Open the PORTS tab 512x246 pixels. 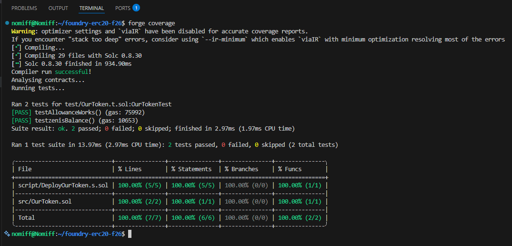pyautogui.click(x=122, y=8)
